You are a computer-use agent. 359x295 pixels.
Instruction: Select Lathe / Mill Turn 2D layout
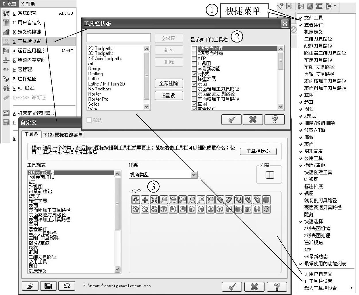coord(107,84)
